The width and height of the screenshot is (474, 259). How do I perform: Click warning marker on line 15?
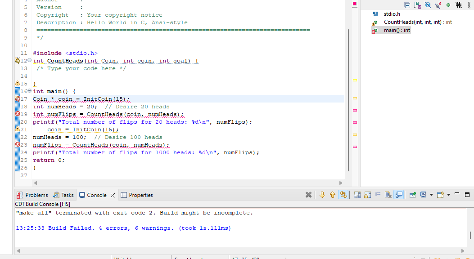[x=18, y=83]
